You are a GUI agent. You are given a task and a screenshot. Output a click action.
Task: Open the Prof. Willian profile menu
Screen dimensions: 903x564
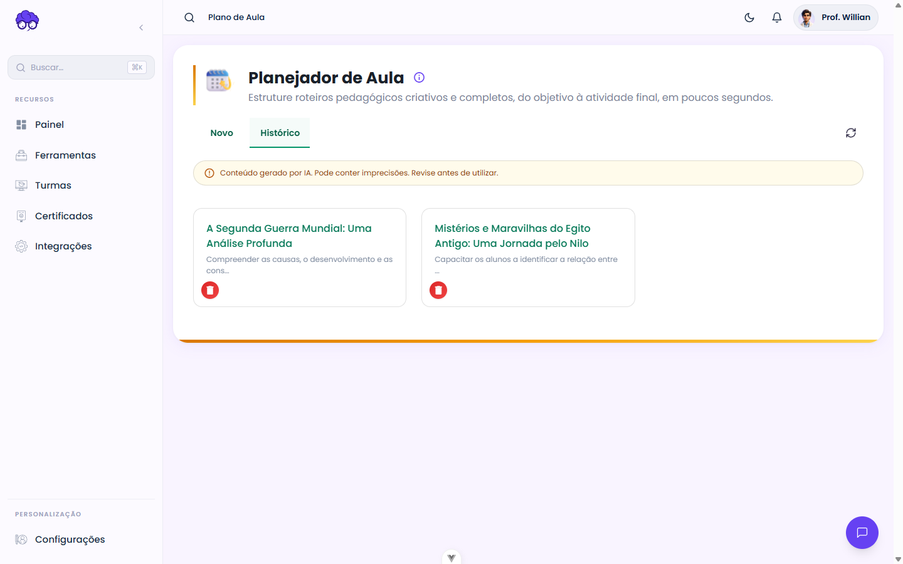click(x=836, y=18)
